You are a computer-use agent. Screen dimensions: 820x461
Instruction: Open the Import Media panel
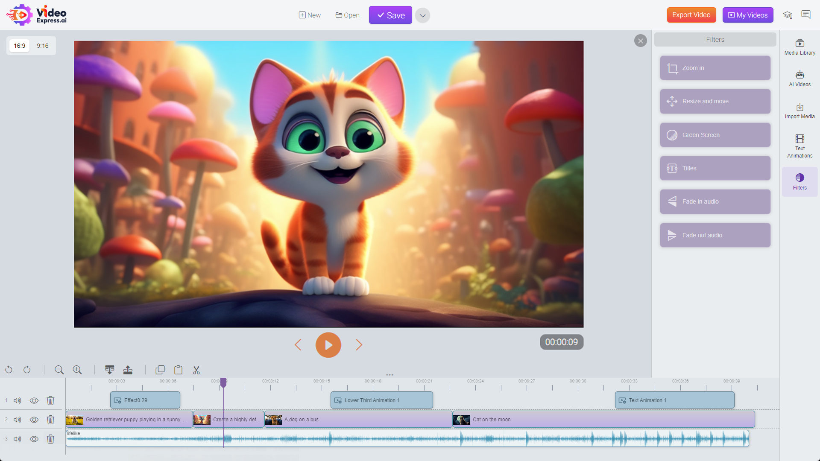[x=799, y=110]
